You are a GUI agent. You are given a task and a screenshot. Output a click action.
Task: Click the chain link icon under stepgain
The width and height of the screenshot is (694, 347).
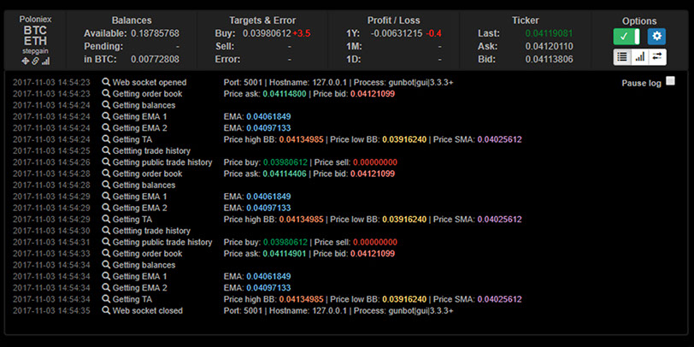[34, 61]
